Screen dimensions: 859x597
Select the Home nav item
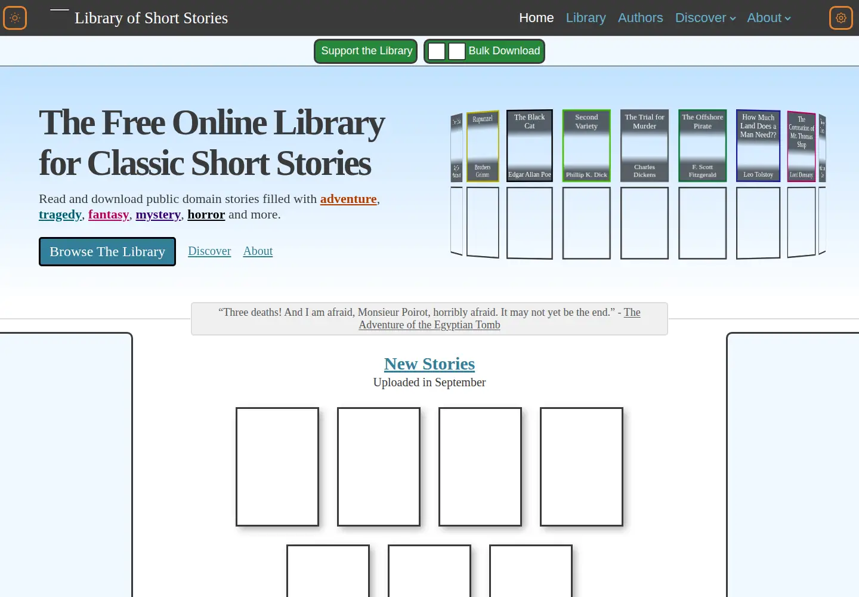click(536, 18)
